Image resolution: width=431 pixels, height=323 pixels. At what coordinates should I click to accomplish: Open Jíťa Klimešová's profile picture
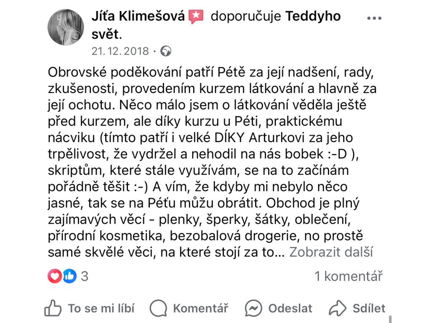[66, 27]
